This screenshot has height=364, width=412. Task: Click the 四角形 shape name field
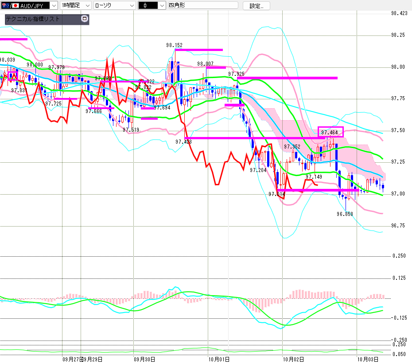(202, 6)
